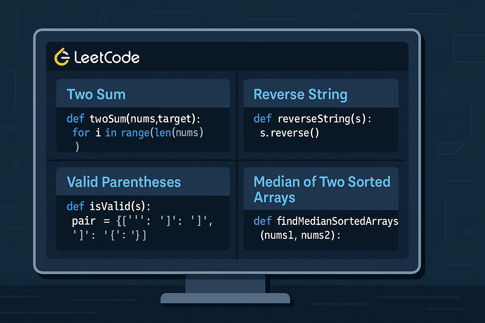Click the def findMedianSortedArrays code line
Screen dimensions: 485x323
[326, 221]
